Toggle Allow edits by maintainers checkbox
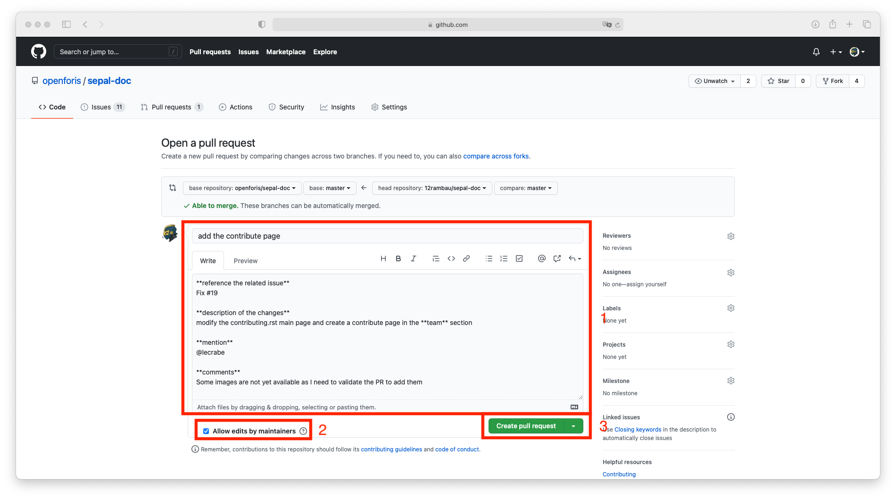The height and width of the screenshot is (499, 896). [206, 431]
